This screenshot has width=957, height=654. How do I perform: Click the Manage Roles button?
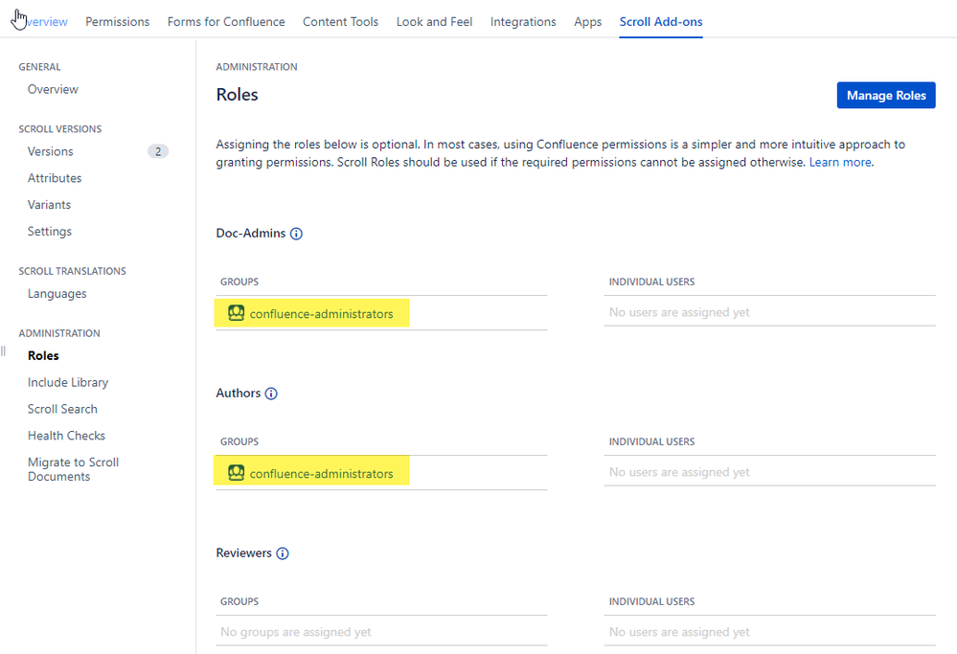click(886, 95)
